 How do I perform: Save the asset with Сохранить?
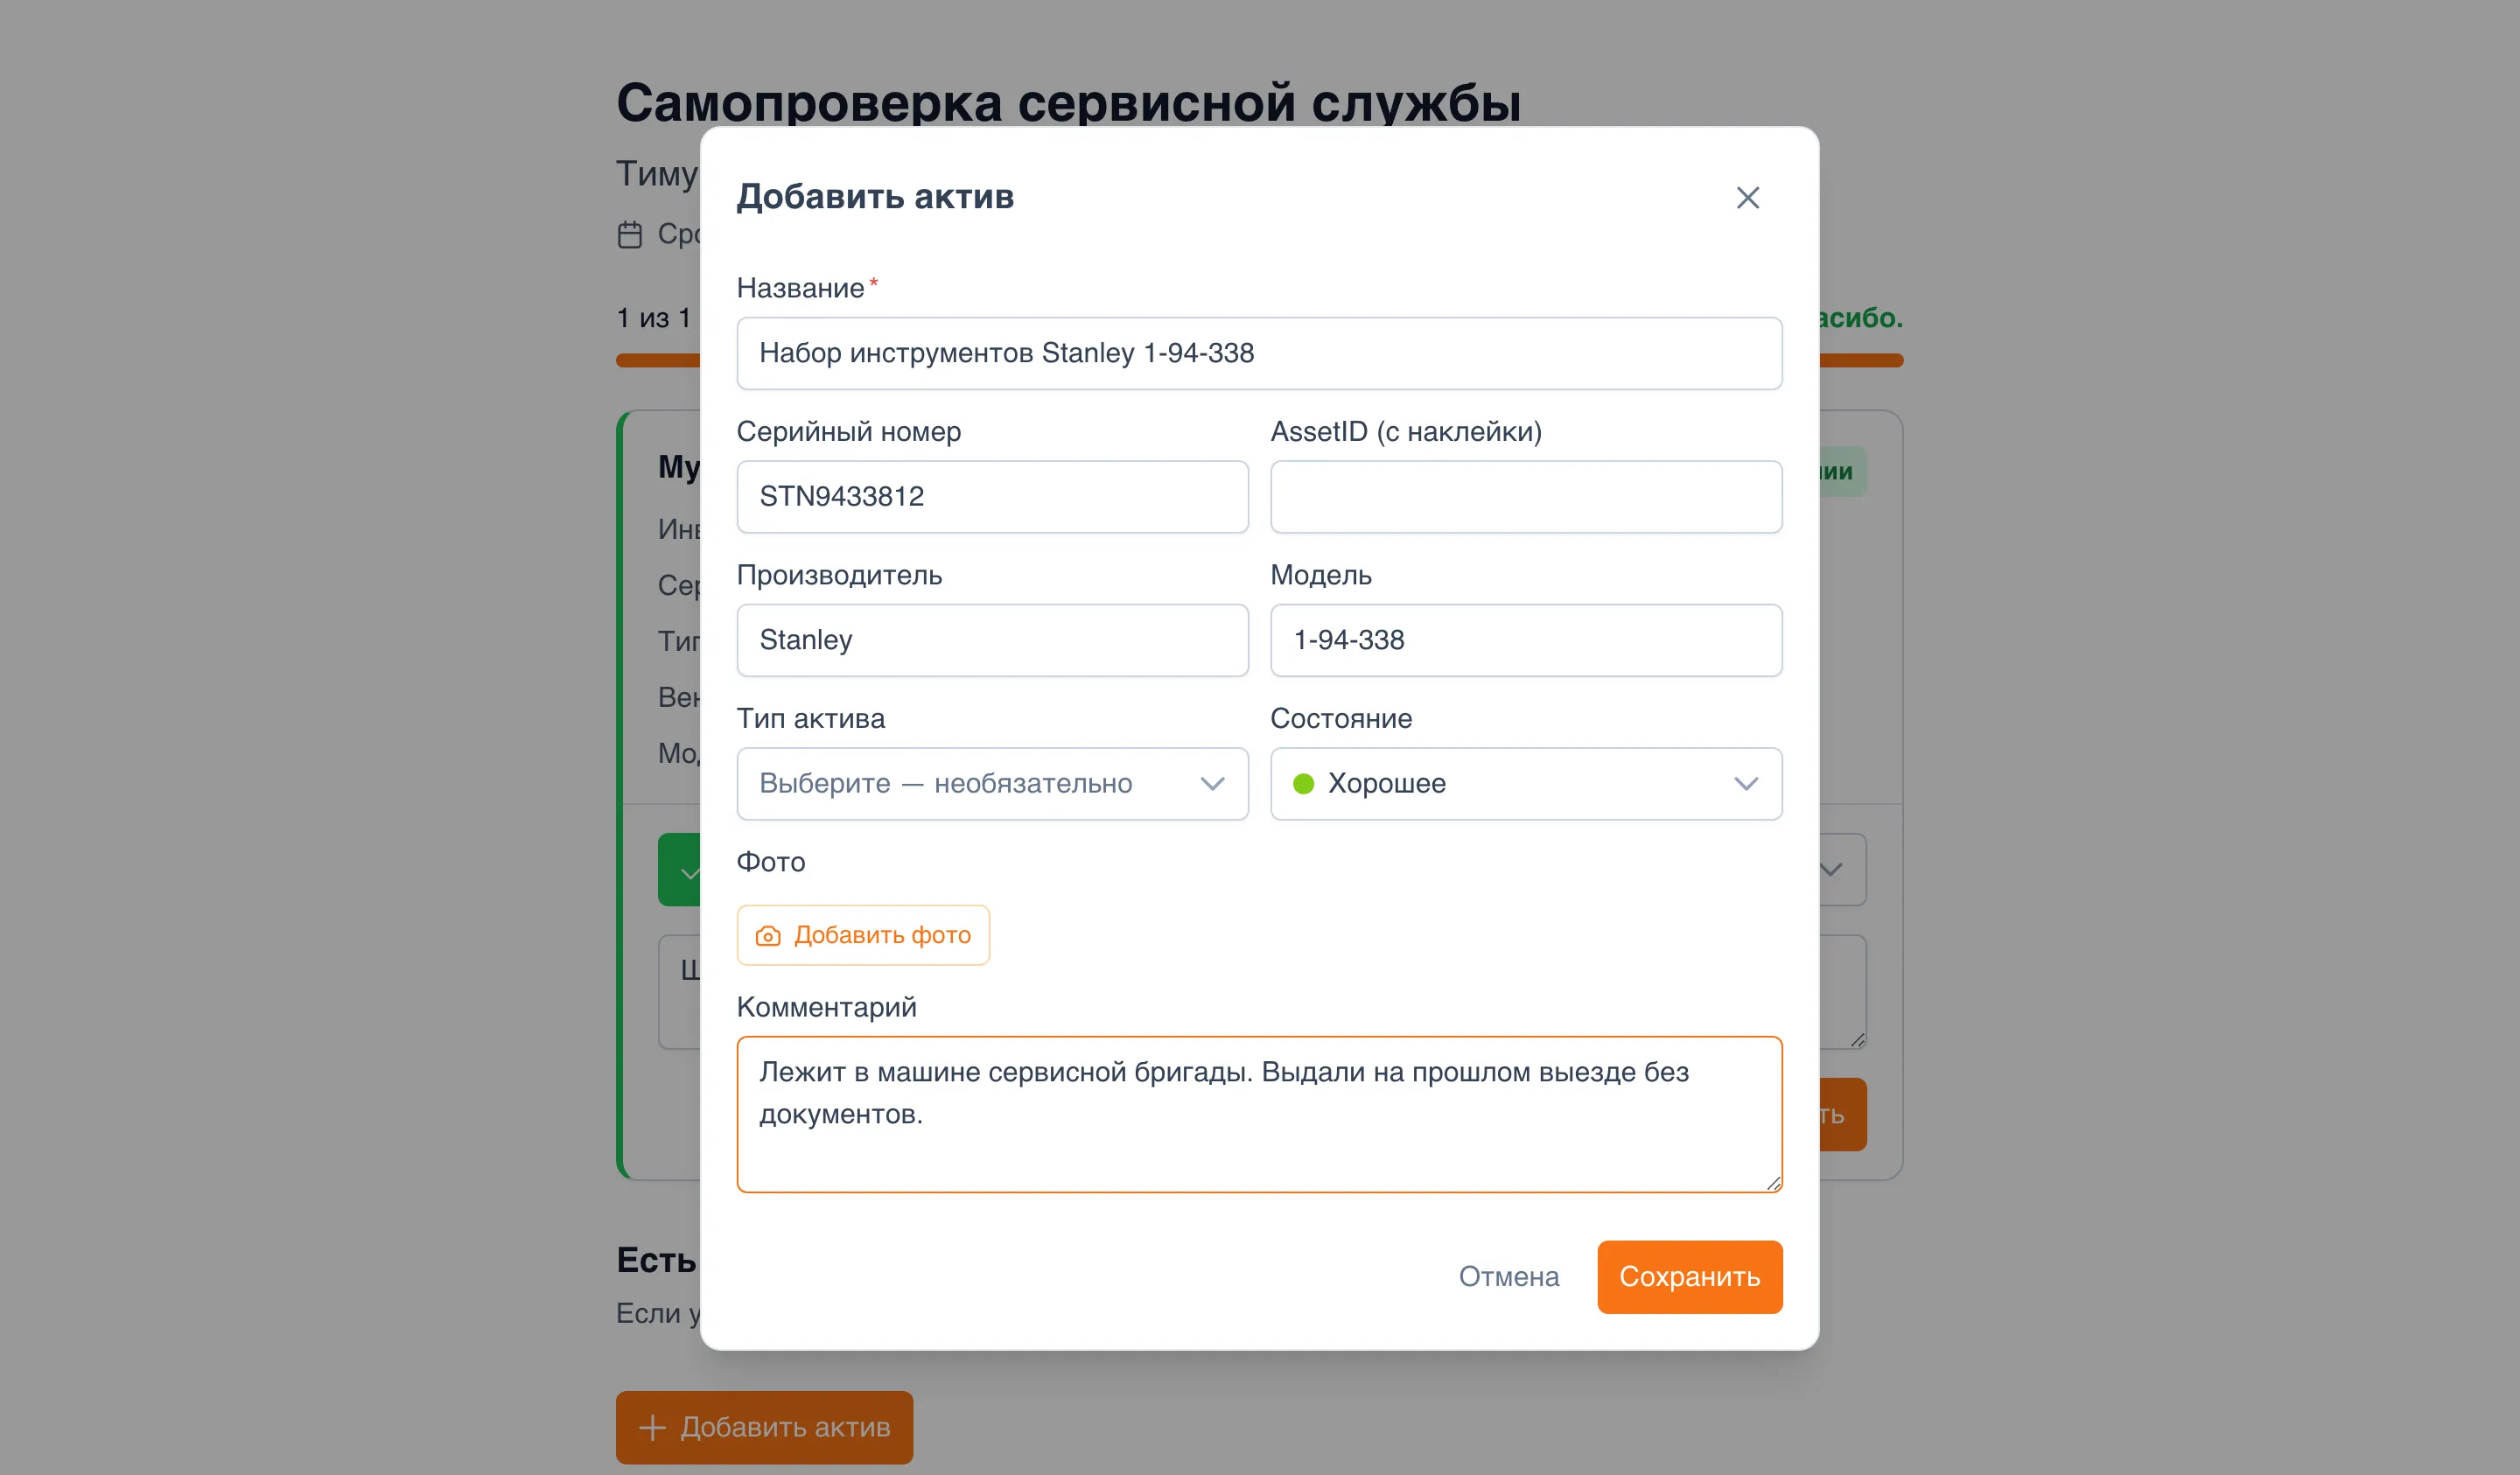point(1689,1277)
